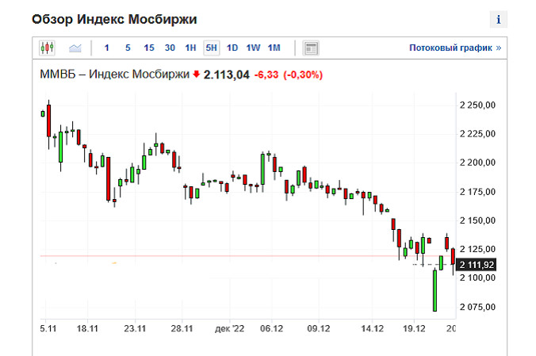This screenshot has height=356, width=536.
Task: Click the current price label 2 111,92
Action: pyautogui.click(x=477, y=265)
